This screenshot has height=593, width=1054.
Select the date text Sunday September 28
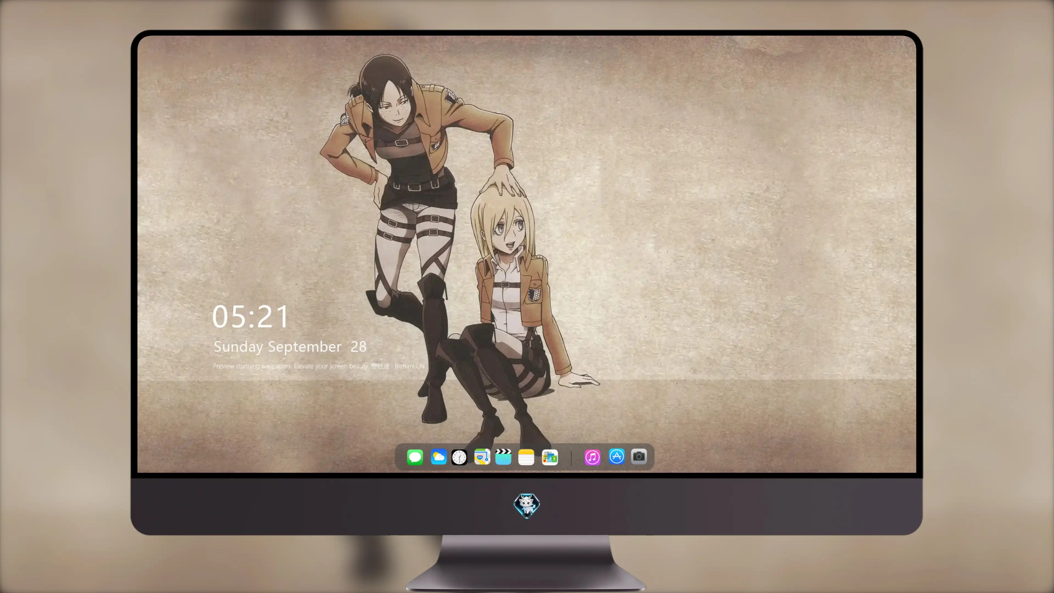pos(290,347)
